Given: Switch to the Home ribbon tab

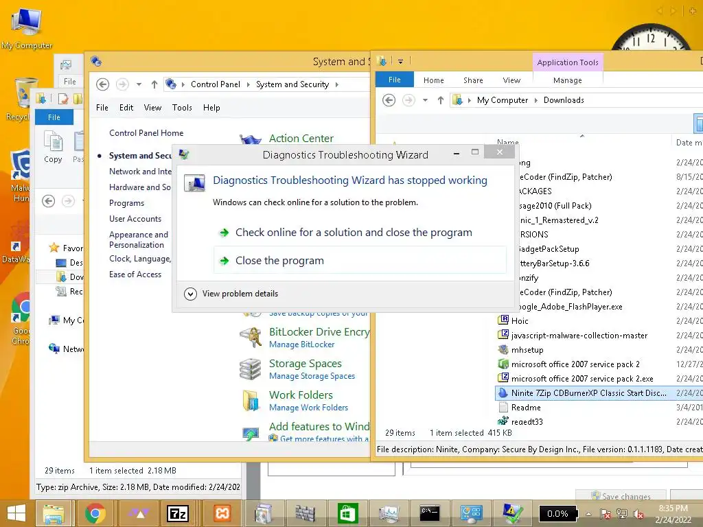Looking at the screenshot, I should point(434,80).
